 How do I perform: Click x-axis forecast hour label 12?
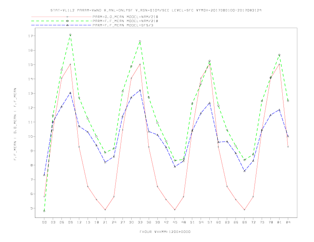click(79, 222)
